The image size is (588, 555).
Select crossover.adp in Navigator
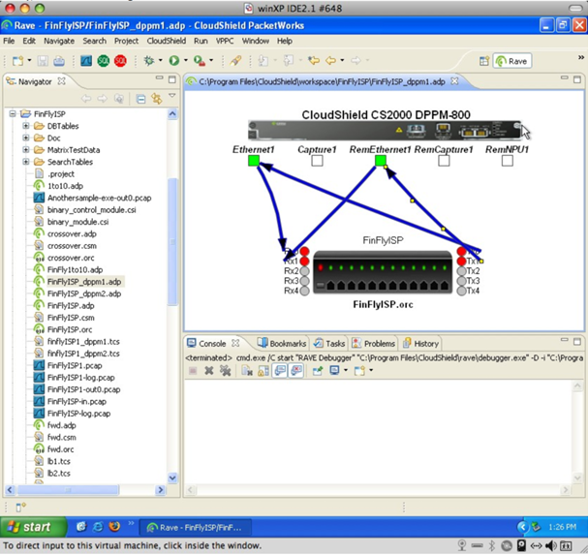tap(72, 233)
